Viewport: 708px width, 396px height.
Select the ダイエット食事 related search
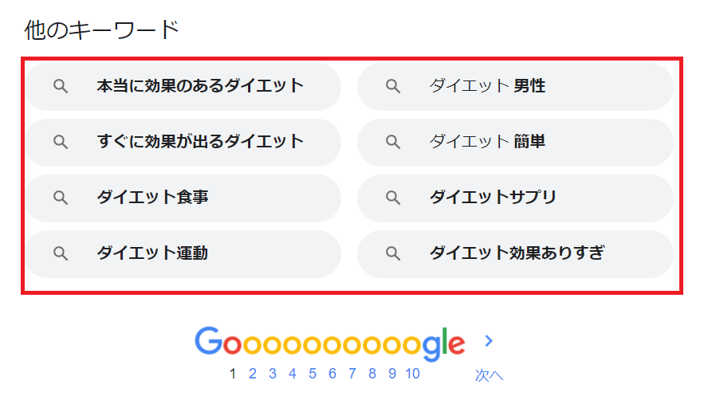click(183, 198)
